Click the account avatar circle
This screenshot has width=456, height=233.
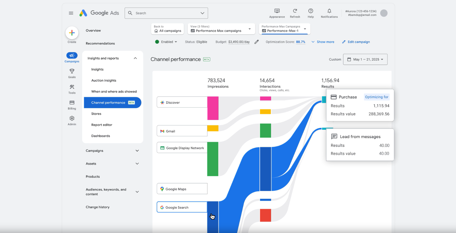tap(384, 13)
